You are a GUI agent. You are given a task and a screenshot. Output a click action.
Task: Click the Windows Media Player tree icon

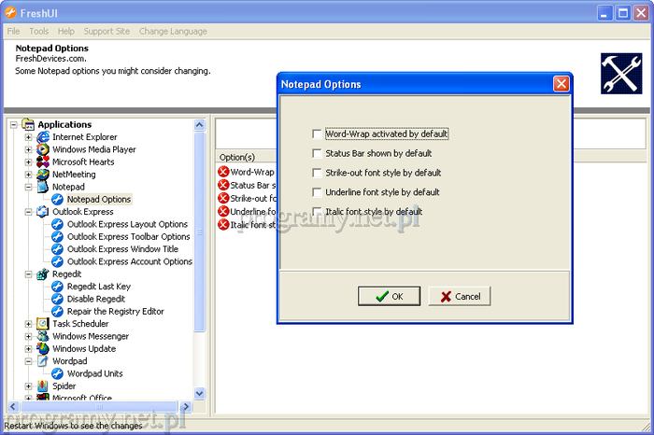[x=43, y=149]
